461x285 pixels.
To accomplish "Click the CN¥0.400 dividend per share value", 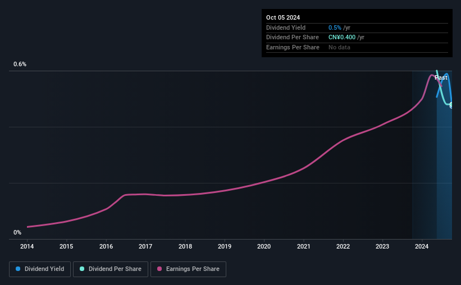I will click(x=342, y=38).
